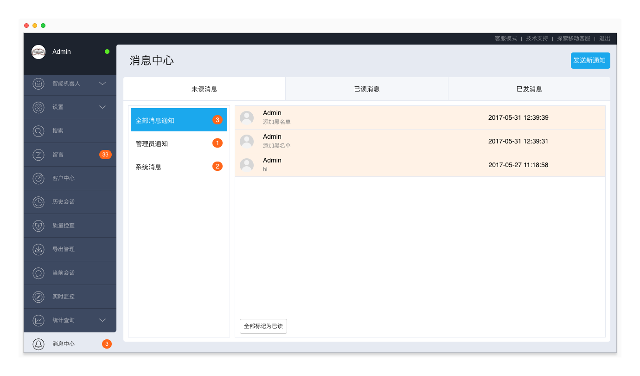Viewport: 640px width, 376px height.
Task: Click the 统计查询 chart icon
Action: point(38,320)
